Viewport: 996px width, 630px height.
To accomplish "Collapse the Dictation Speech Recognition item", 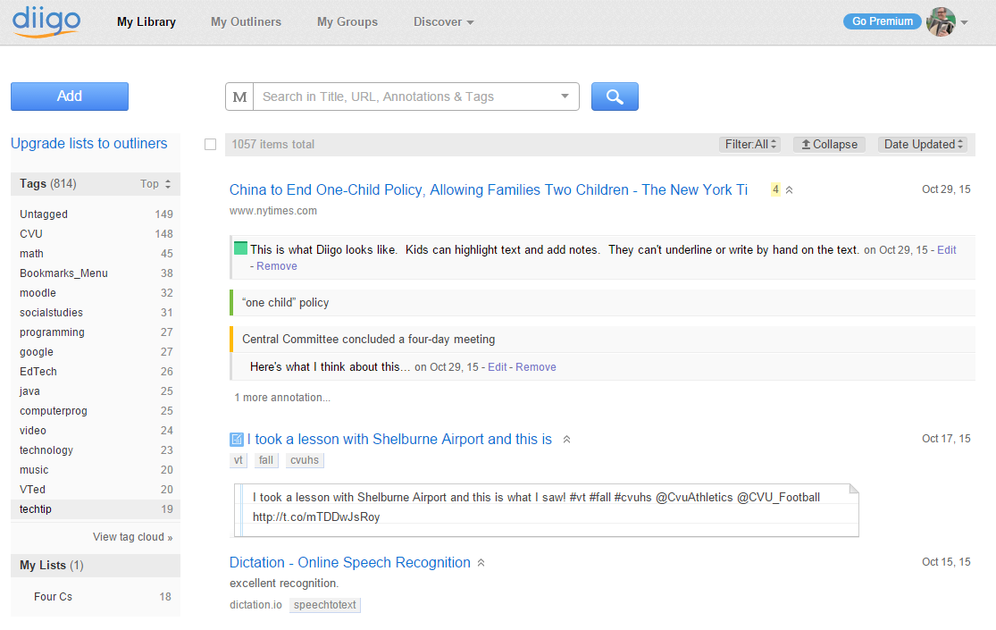I will (481, 563).
